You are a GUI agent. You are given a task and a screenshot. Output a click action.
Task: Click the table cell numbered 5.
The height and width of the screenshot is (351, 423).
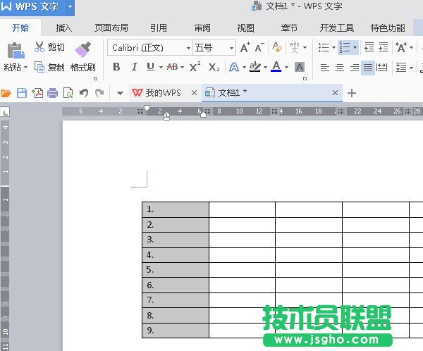pos(176,269)
